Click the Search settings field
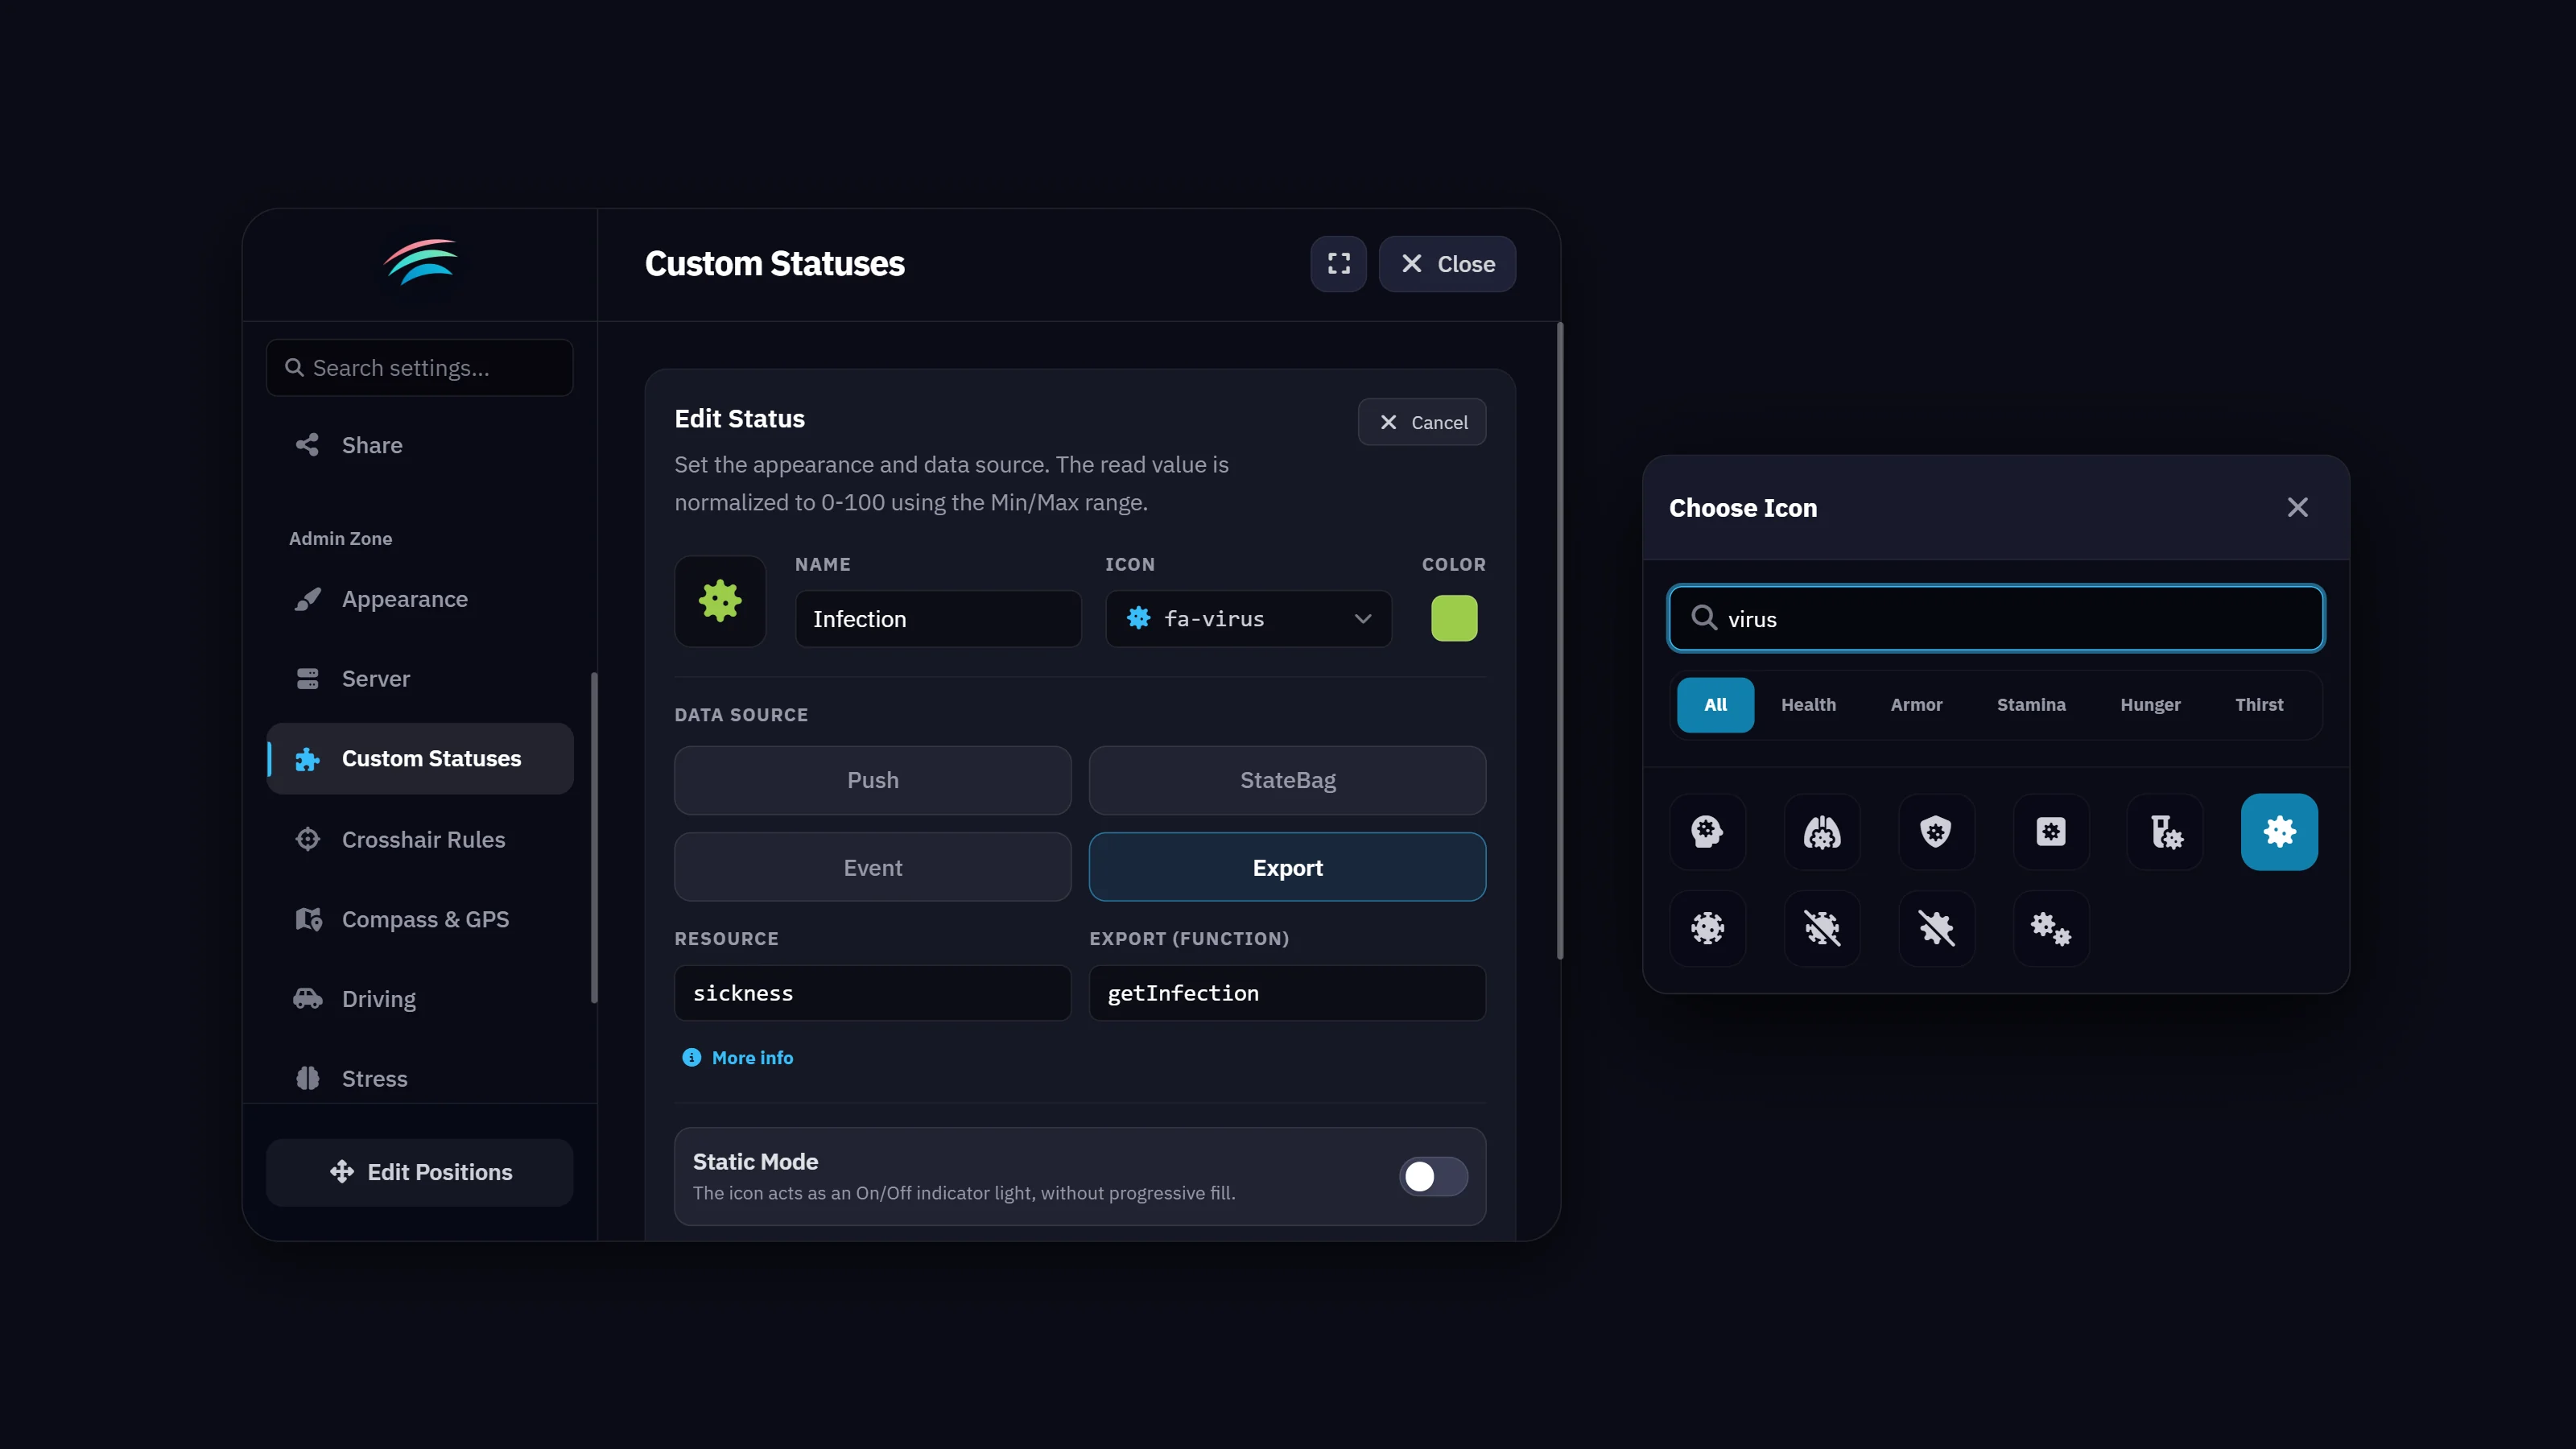This screenshot has width=2576, height=1449. point(420,368)
